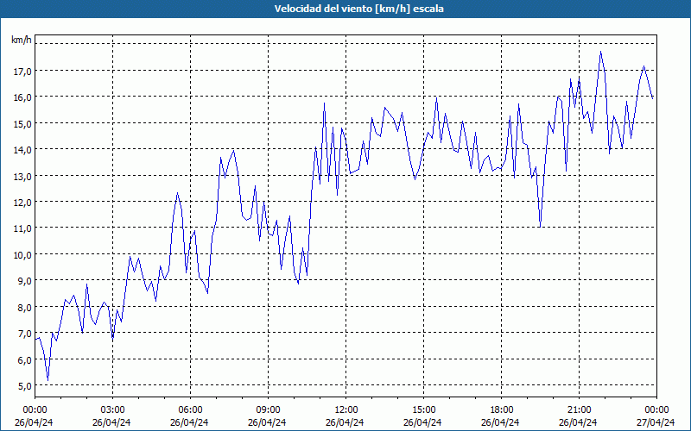Click the 14,0 y-axis value
The width and height of the screenshot is (691, 431).
(x=22, y=150)
